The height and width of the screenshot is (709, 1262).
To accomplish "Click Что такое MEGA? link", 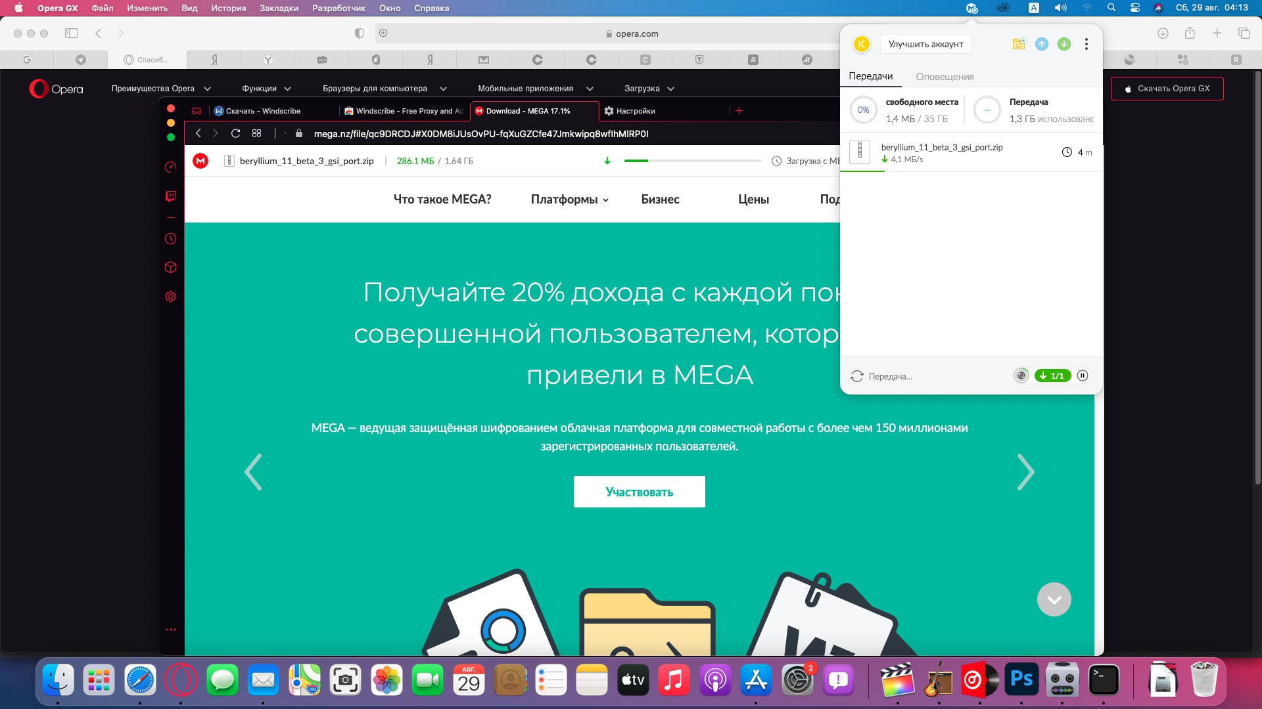I will click(x=442, y=200).
